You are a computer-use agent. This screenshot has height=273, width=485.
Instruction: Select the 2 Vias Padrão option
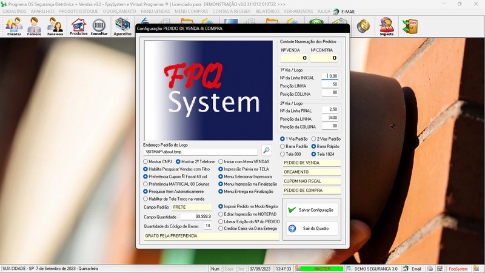[x=326, y=139]
